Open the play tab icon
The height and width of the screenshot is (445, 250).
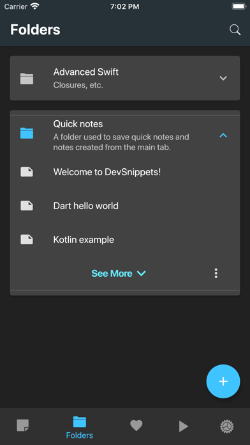184,426
